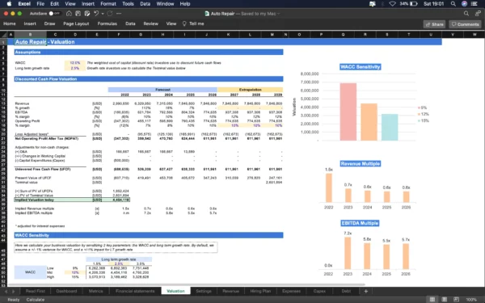This screenshot has height=303, width=485.
Task: Open the Home icon in title bar
Action: (x=69, y=14)
